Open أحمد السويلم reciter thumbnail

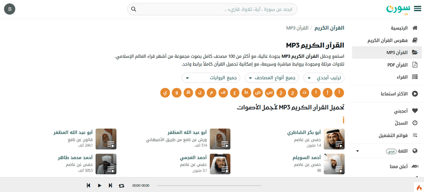pos(334,164)
